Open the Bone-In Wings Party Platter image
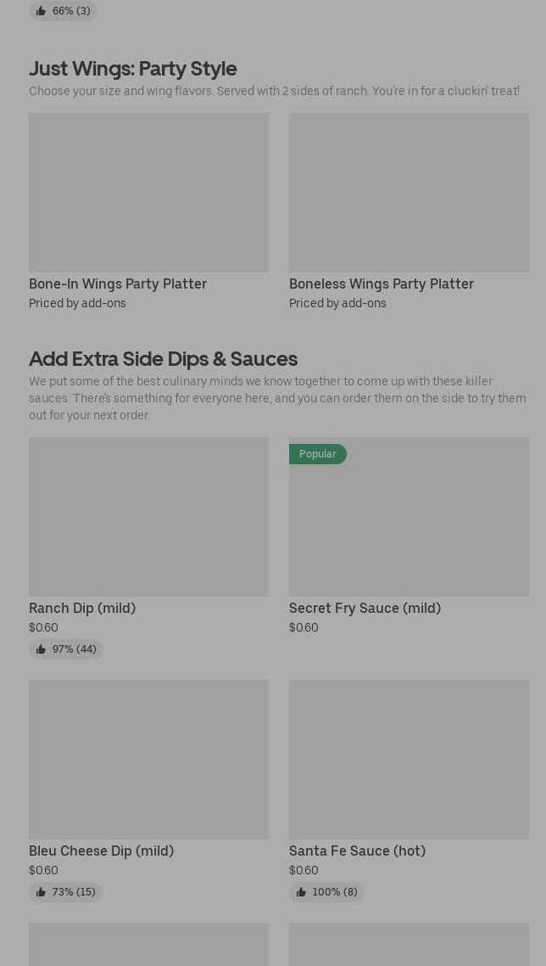Image resolution: width=546 pixels, height=966 pixels. (x=148, y=193)
